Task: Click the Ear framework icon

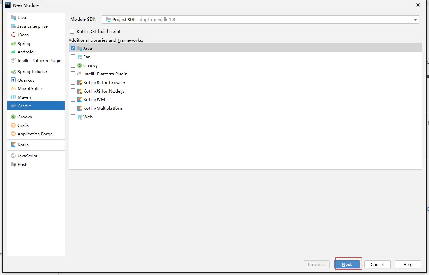Action: tap(80, 57)
